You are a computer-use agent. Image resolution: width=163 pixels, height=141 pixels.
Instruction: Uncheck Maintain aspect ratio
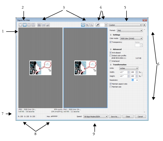(x=111, y=84)
